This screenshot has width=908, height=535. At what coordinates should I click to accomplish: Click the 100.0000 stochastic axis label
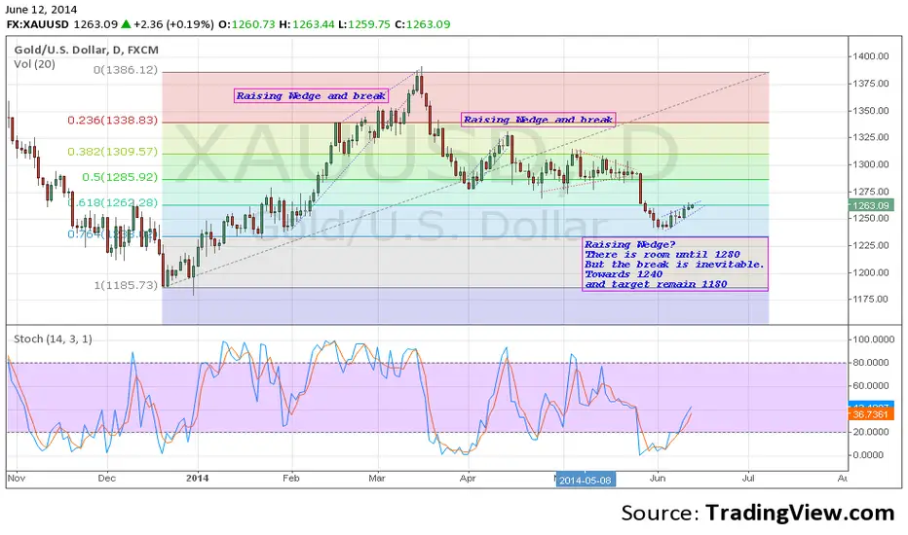point(873,339)
